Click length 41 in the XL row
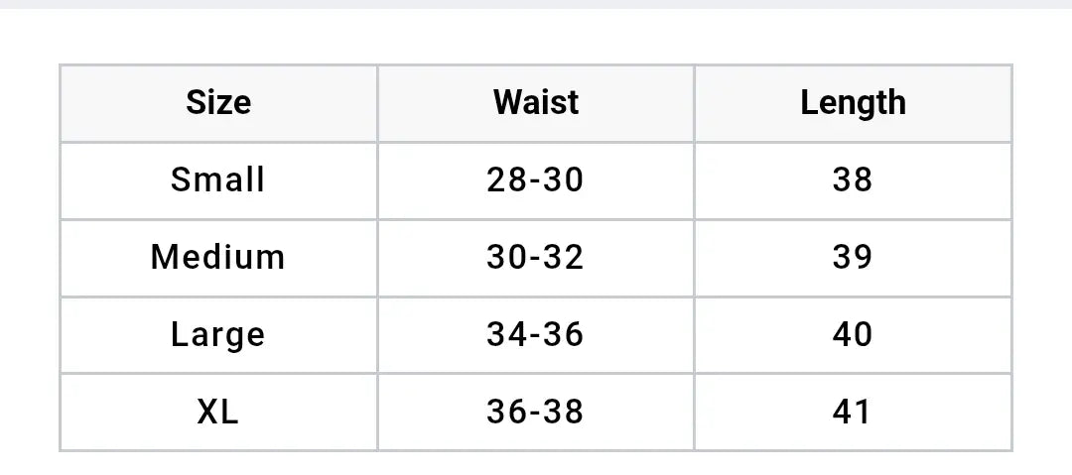Viewport: 1072px width, 475px height. pos(854,413)
